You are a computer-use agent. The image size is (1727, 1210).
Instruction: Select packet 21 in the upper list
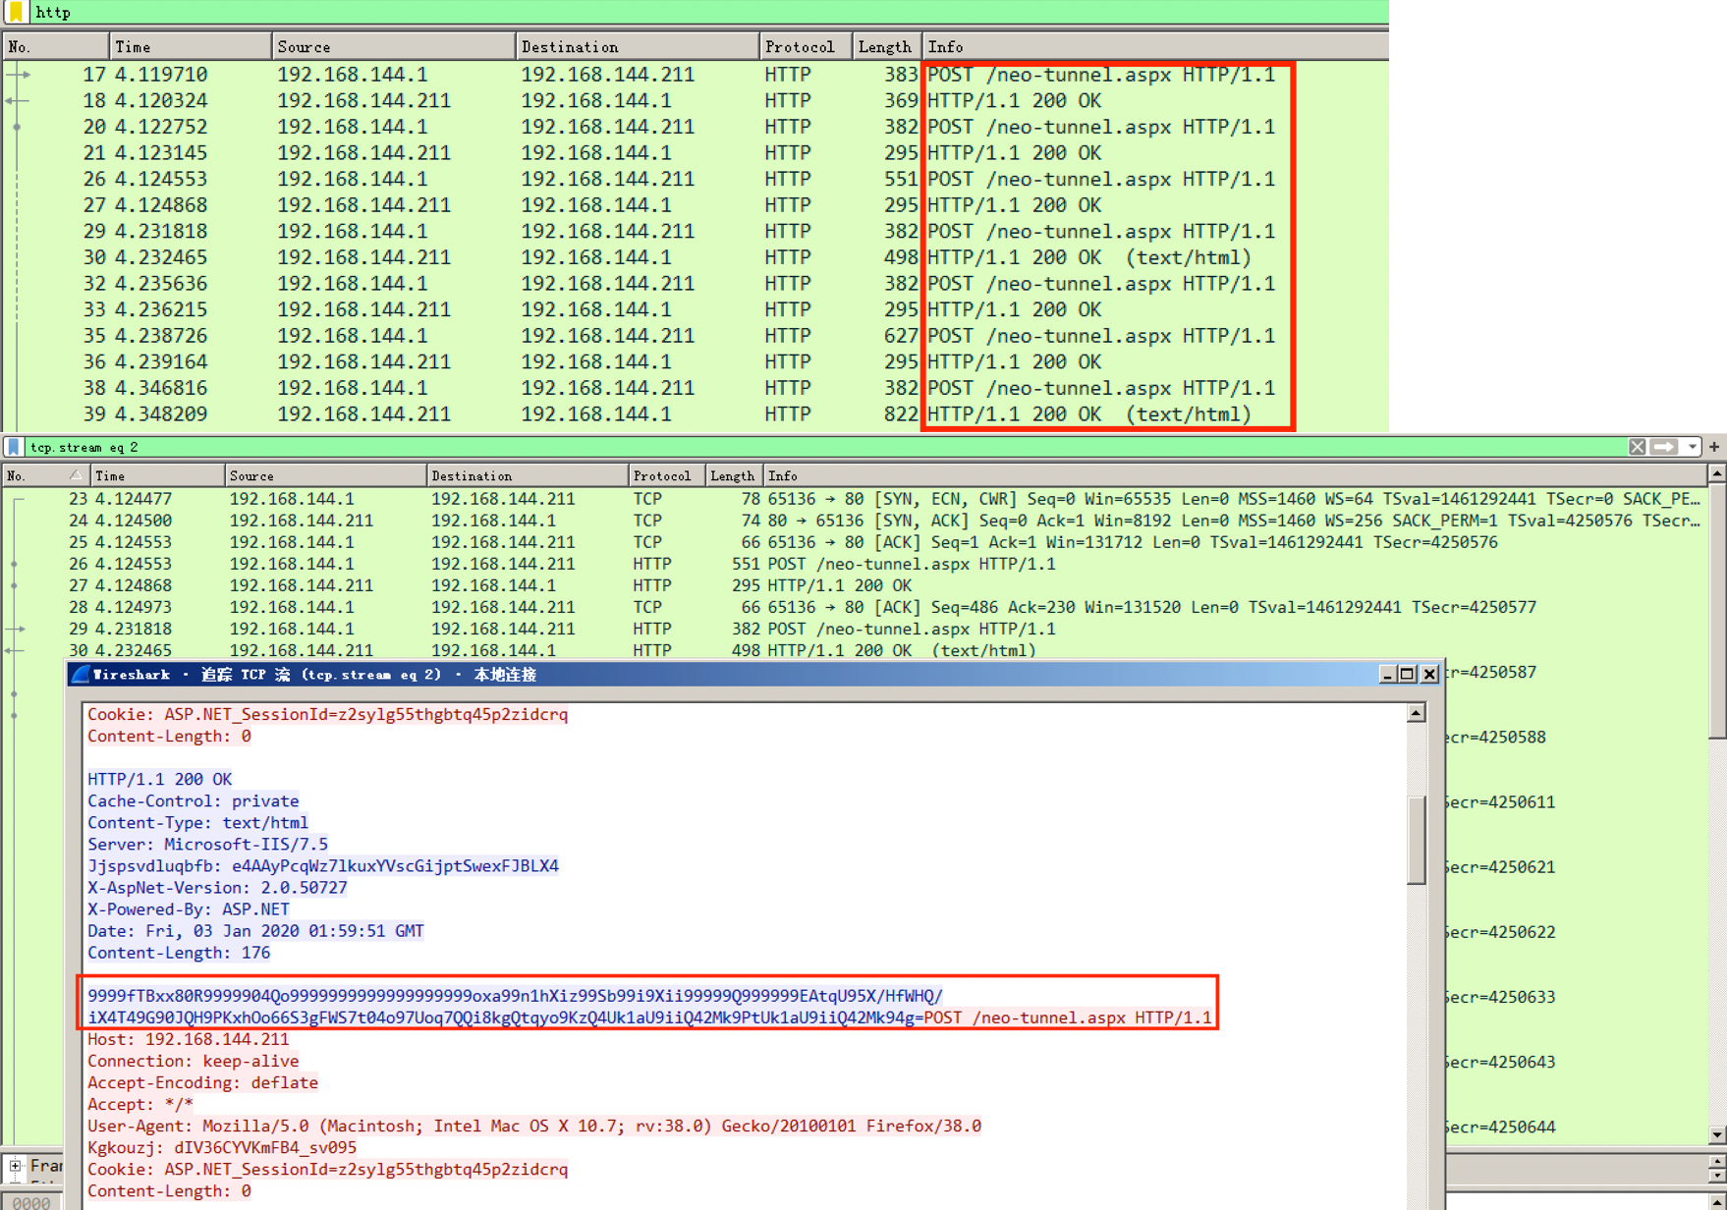(696, 152)
